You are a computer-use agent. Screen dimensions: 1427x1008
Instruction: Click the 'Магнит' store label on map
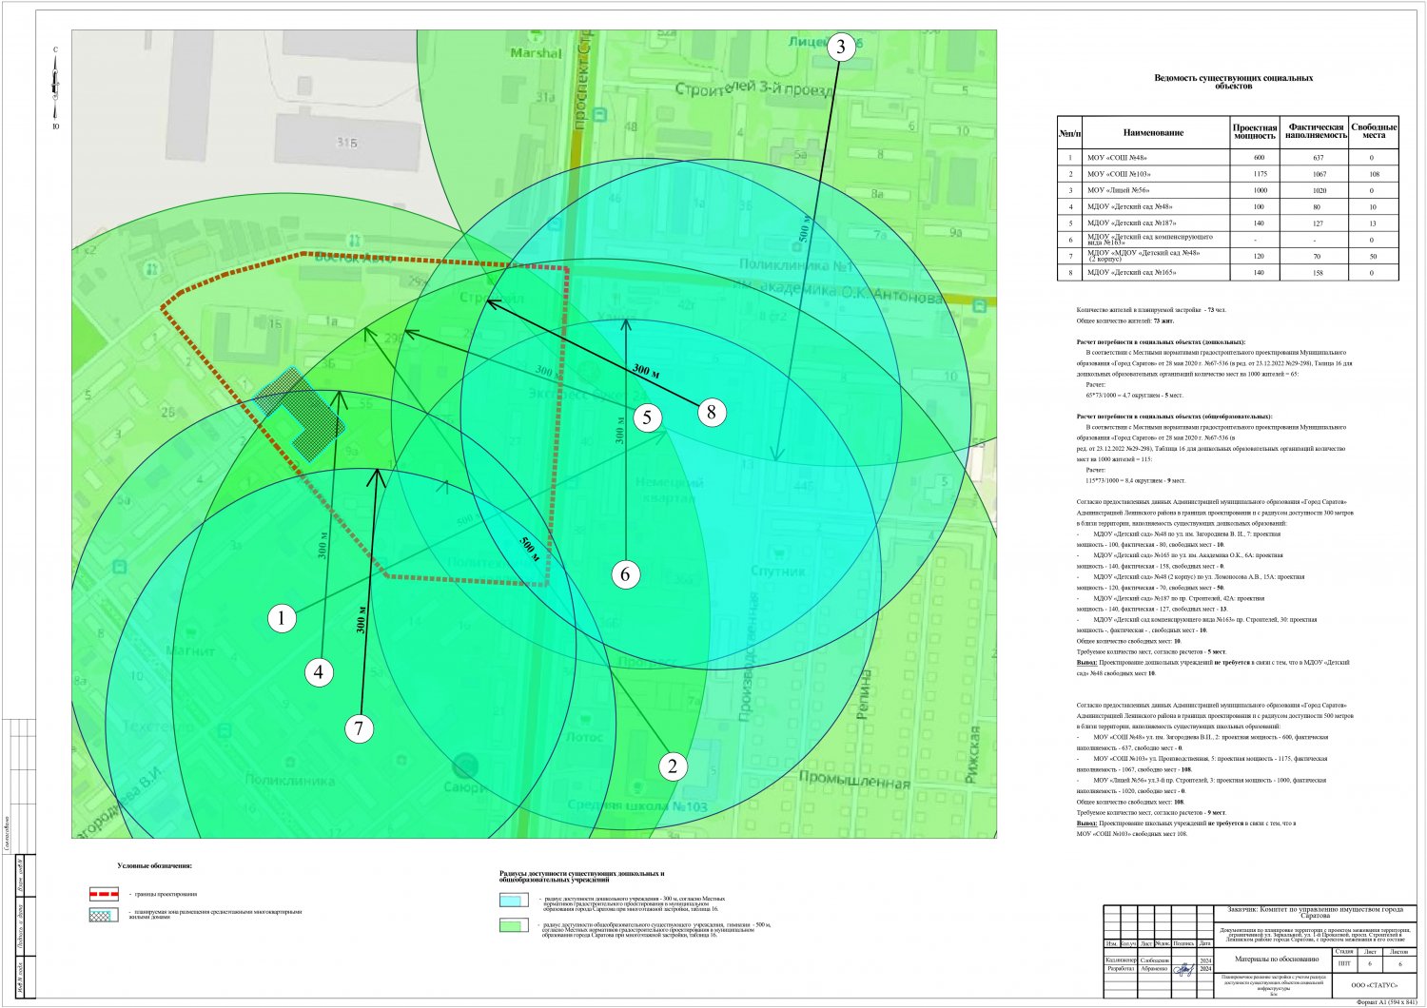click(190, 651)
